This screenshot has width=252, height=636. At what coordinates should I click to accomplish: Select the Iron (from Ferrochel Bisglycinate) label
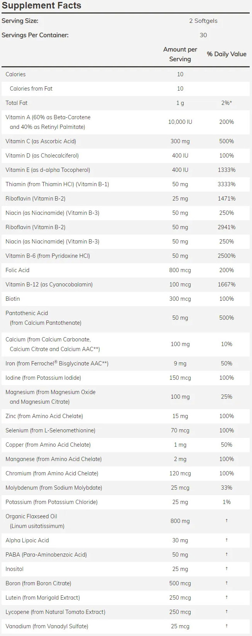coord(57,363)
